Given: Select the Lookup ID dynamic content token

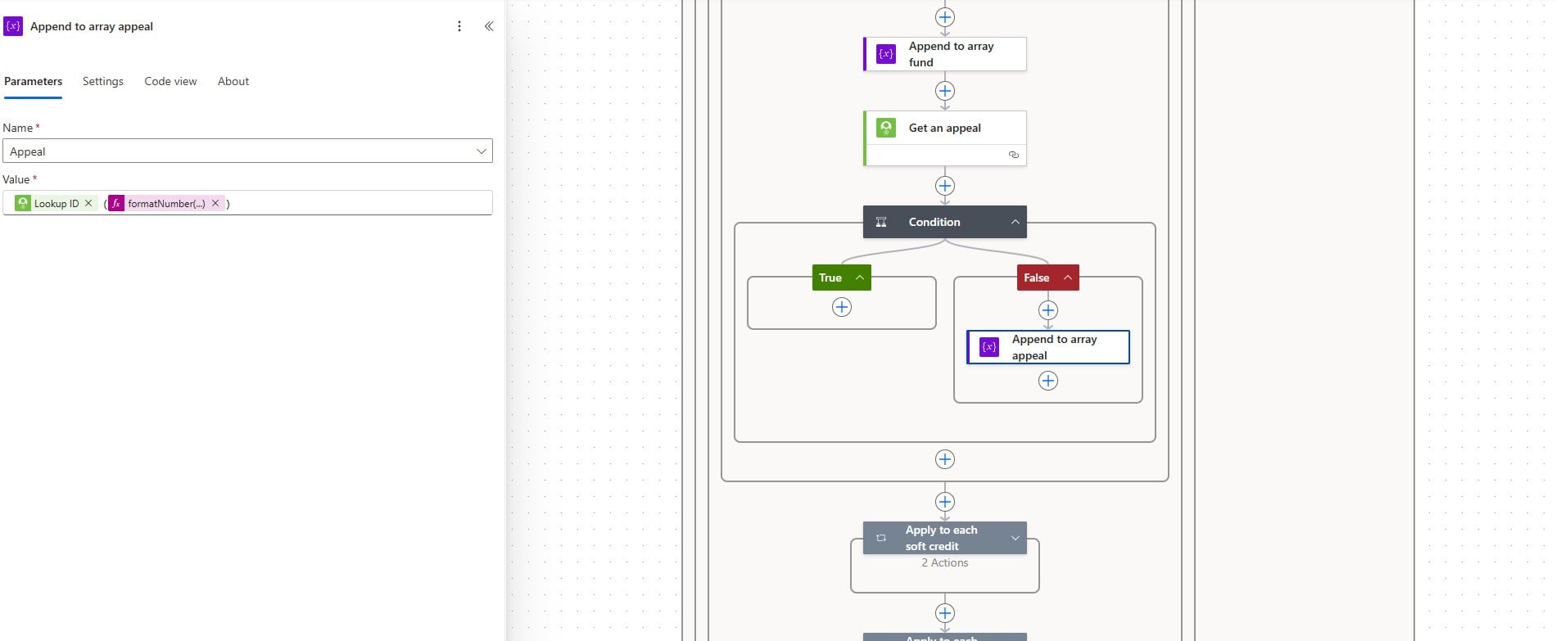Looking at the screenshot, I should (57, 203).
